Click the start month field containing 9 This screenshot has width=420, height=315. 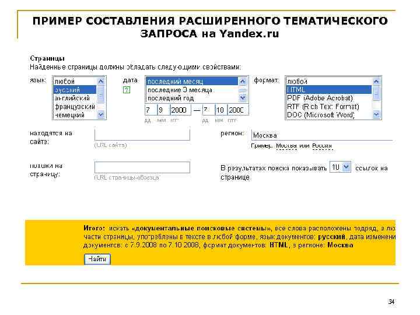coord(163,110)
